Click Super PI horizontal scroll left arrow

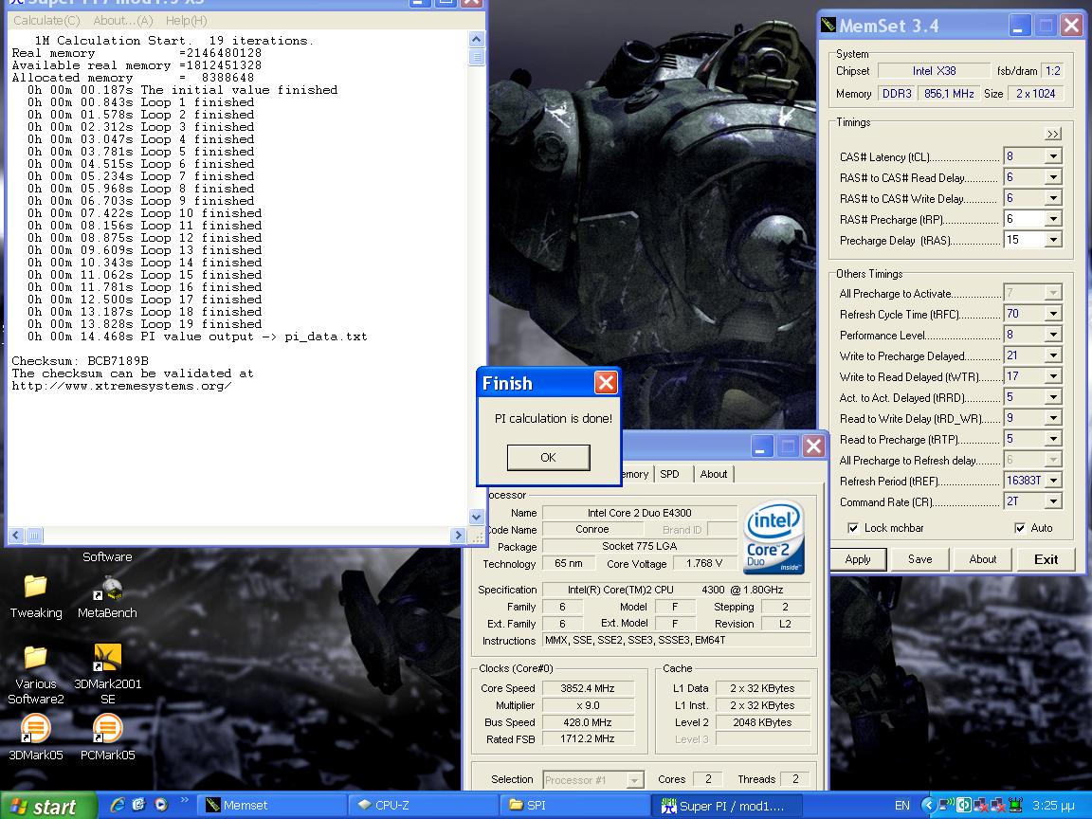click(x=17, y=535)
